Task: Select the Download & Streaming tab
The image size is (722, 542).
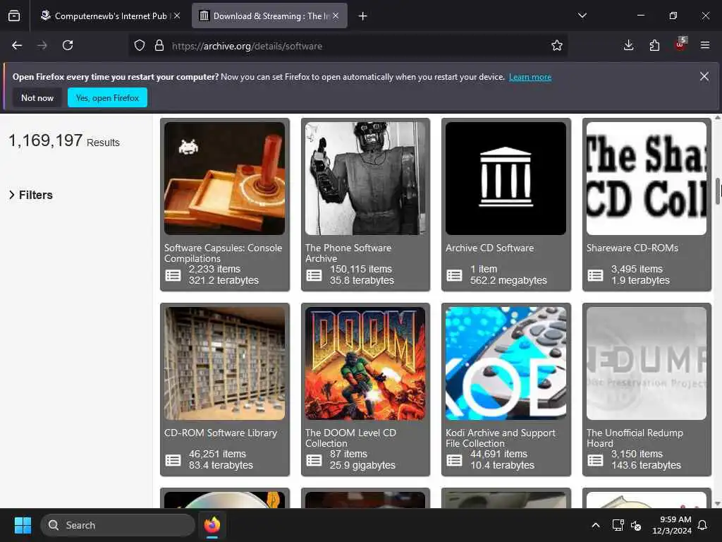Action: pos(269,16)
